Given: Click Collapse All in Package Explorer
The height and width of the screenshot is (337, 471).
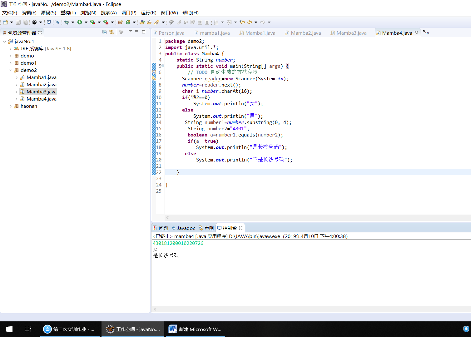Looking at the screenshot, I should [x=104, y=32].
